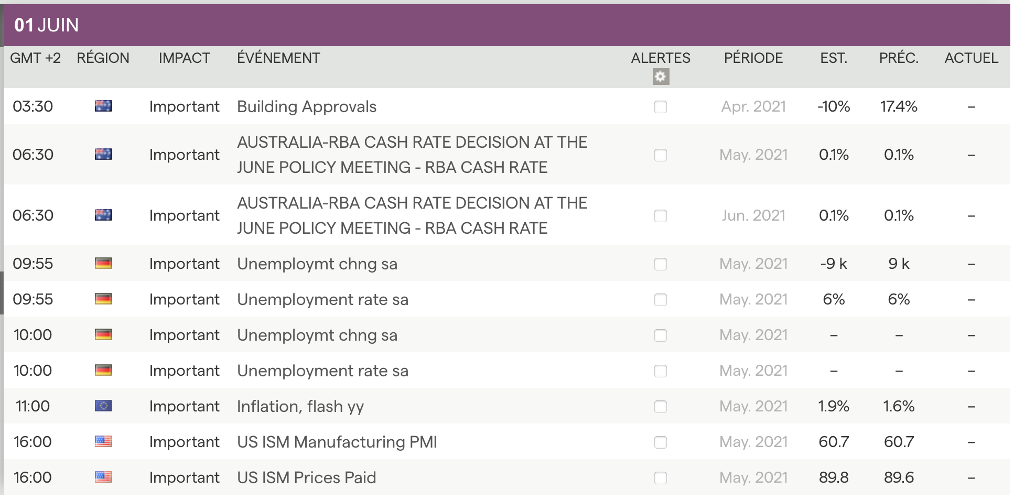Enable alert for Building Approvals
The height and width of the screenshot is (500, 1014).
(661, 107)
